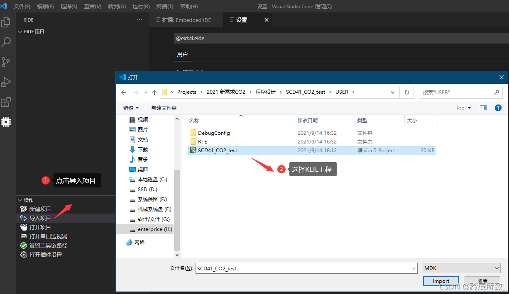
Task: Open the 帮助(H) menu
Action: pyautogui.click(x=189, y=7)
